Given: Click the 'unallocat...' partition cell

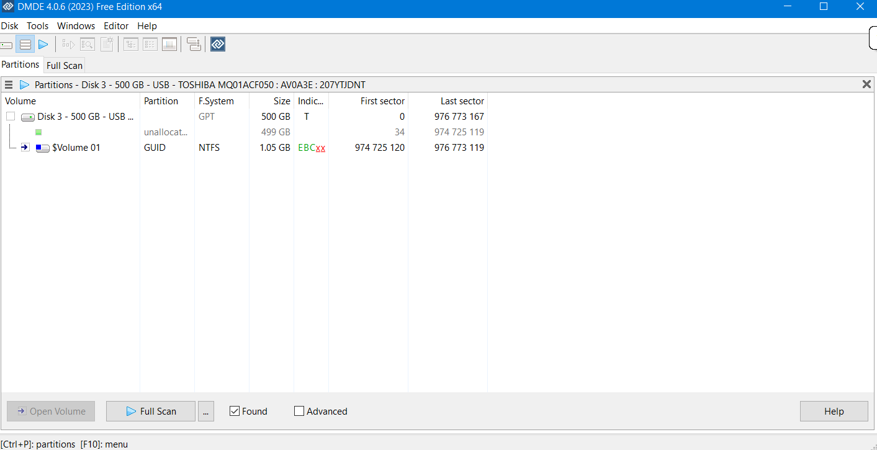Looking at the screenshot, I should tap(166, 132).
